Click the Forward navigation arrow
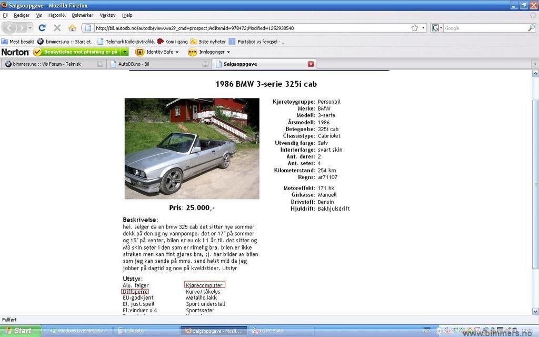This screenshot has width=539, height=337. (22, 28)
